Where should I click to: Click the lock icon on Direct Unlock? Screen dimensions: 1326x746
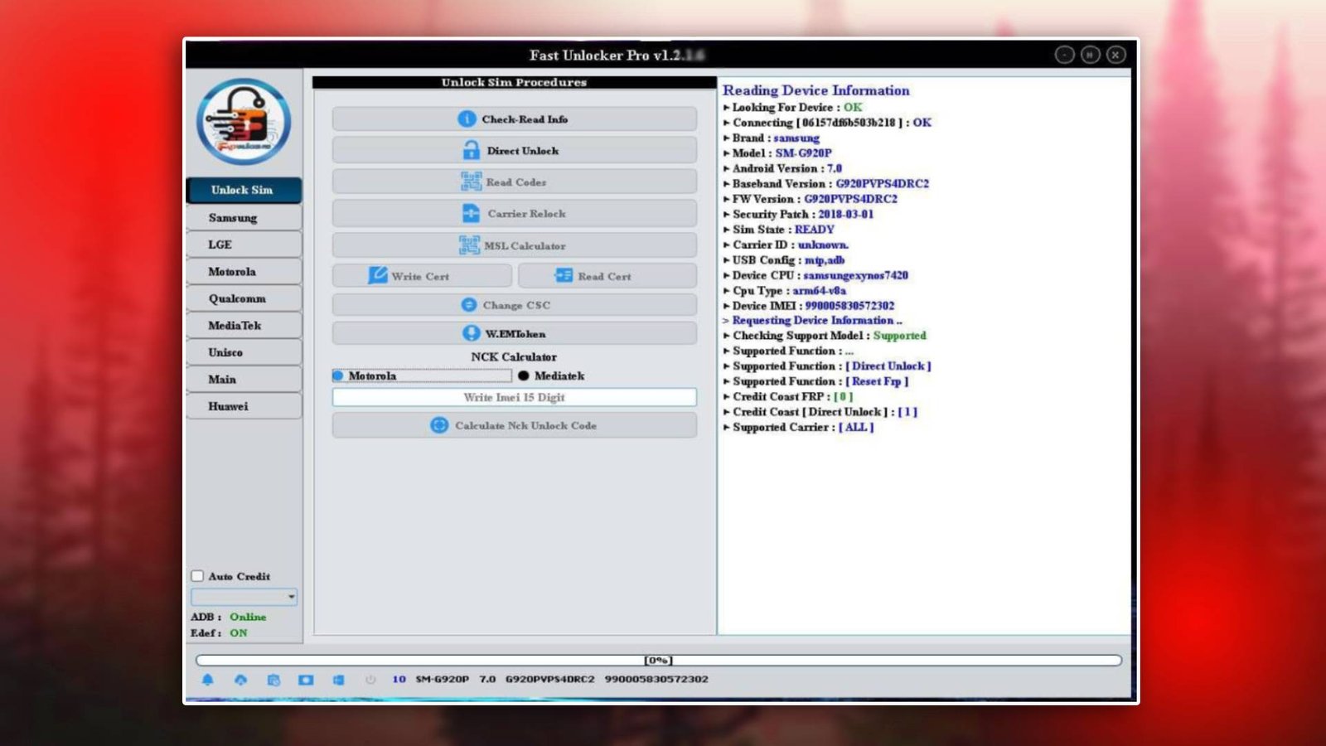[470, 149]
